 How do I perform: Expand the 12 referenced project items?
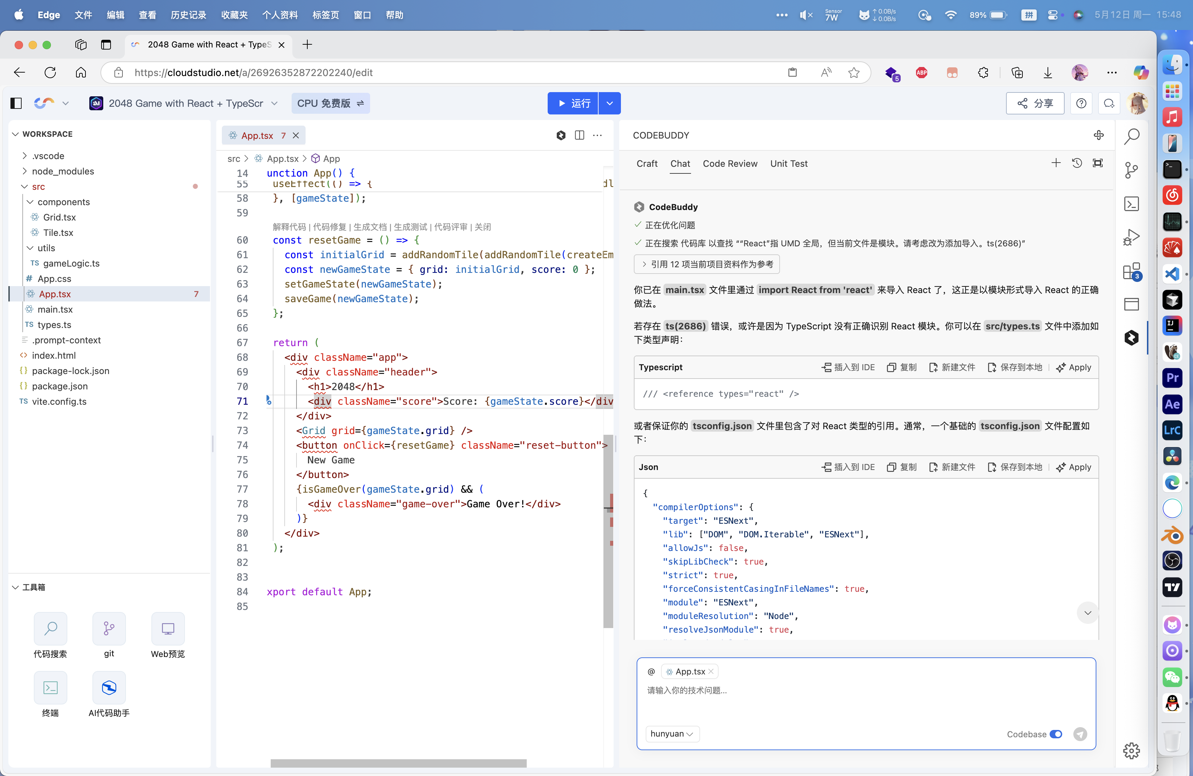coord(706,264)
